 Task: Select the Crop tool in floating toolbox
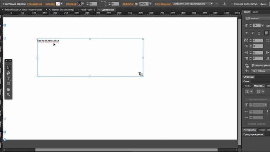[8, 73]
